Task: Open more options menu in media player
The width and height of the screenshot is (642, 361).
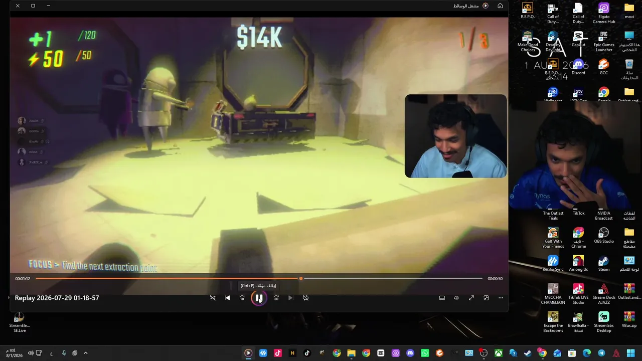Action: pos(501,298)
